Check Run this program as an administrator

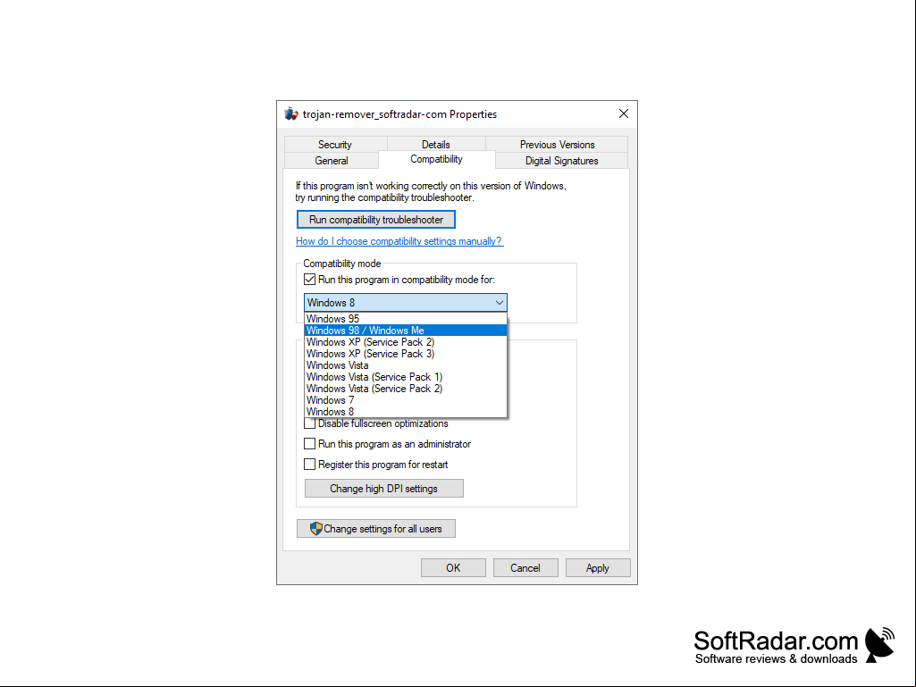click(309, 444)
